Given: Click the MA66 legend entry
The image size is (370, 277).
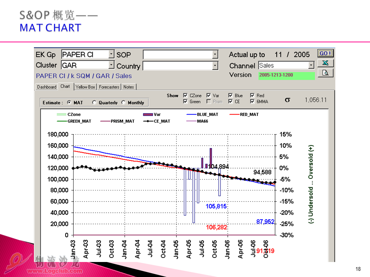Looking at the screenshot, I should pos(197,121).
